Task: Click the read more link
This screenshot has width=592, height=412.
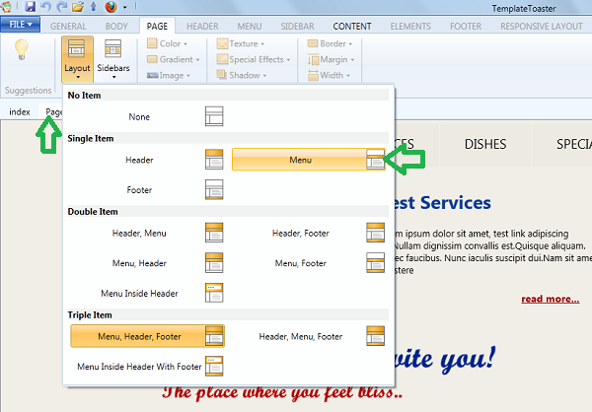Action: pyautogui.click(x=550, y=299)
